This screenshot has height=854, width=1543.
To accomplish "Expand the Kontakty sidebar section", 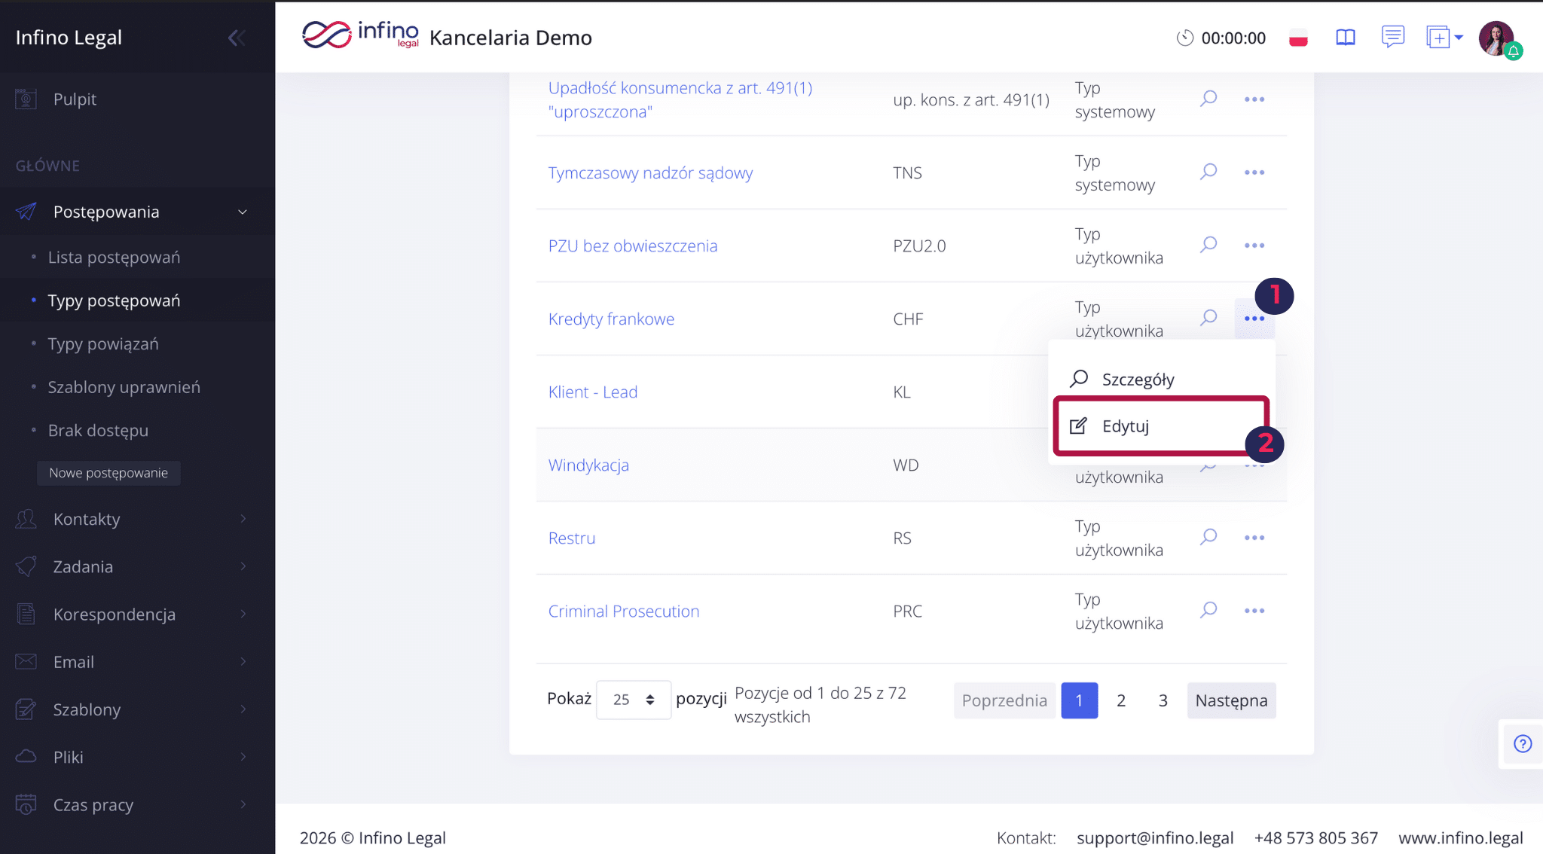I will click(132, 519).
